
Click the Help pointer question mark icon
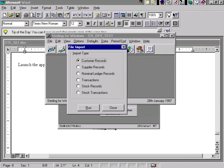tap(175, 15)
